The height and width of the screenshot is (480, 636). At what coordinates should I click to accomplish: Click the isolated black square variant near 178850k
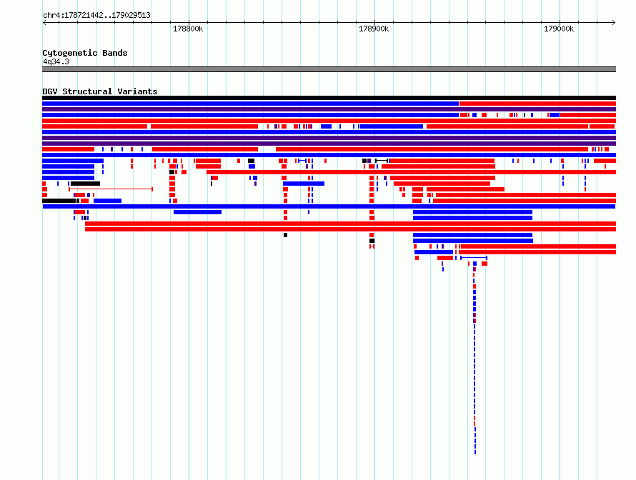[x=286, y=235]
